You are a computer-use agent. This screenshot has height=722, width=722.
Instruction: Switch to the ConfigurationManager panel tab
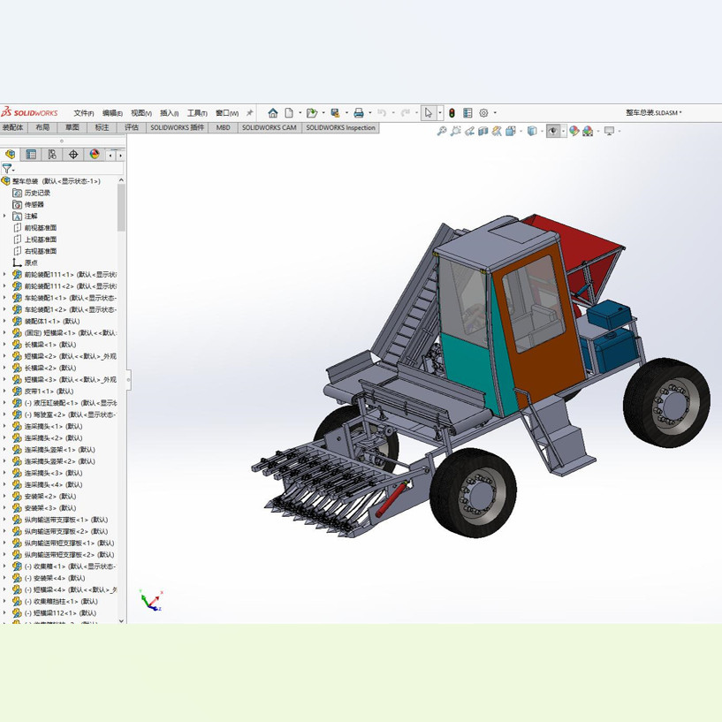pos(53,155)
